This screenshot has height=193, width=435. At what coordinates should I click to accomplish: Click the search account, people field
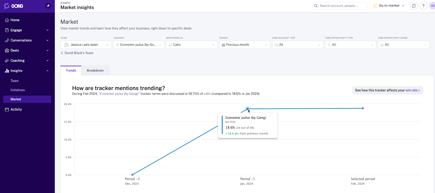point(340,6)
